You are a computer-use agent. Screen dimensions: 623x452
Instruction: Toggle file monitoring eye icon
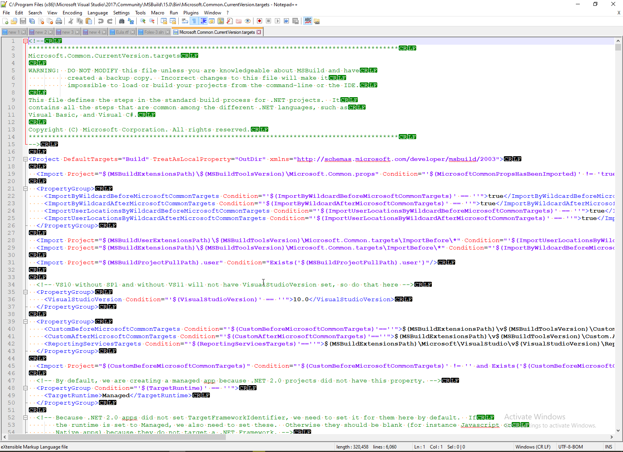tap(248, 21)
